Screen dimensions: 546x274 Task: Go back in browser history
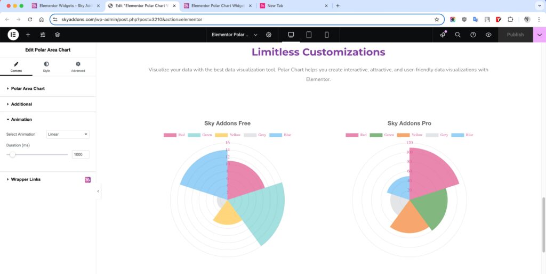pyautogui.click(x=7, y=20)
